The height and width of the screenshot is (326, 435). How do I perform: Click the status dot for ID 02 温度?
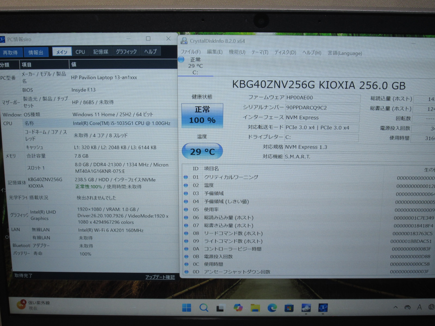point(186,185)
